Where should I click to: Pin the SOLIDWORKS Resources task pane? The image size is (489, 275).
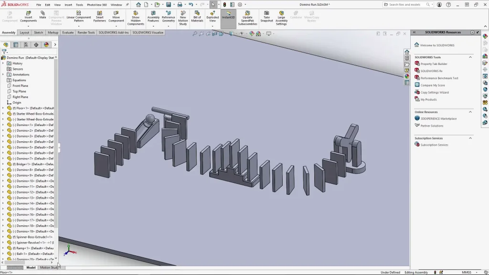point(478,32)
